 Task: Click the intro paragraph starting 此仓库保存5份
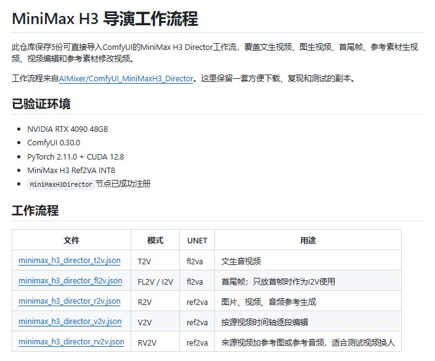215,53
